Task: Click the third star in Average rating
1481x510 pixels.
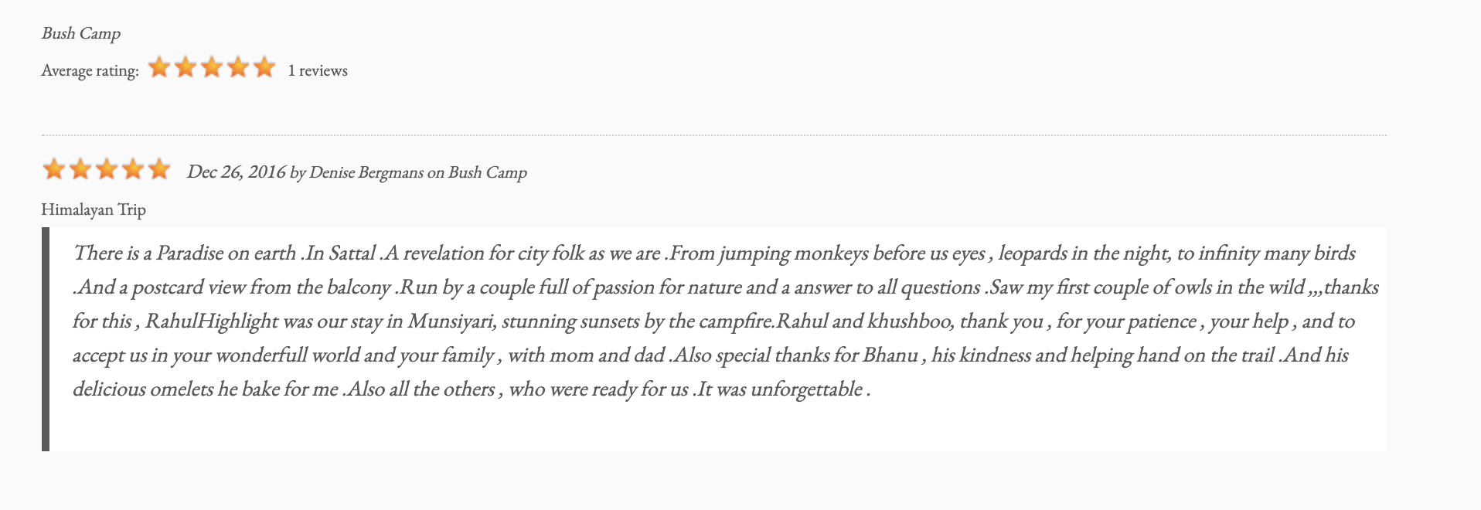Action: tap(212, 68)
